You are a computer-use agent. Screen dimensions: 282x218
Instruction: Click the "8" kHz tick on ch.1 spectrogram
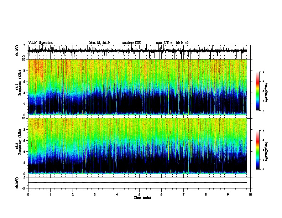[25, 71]
